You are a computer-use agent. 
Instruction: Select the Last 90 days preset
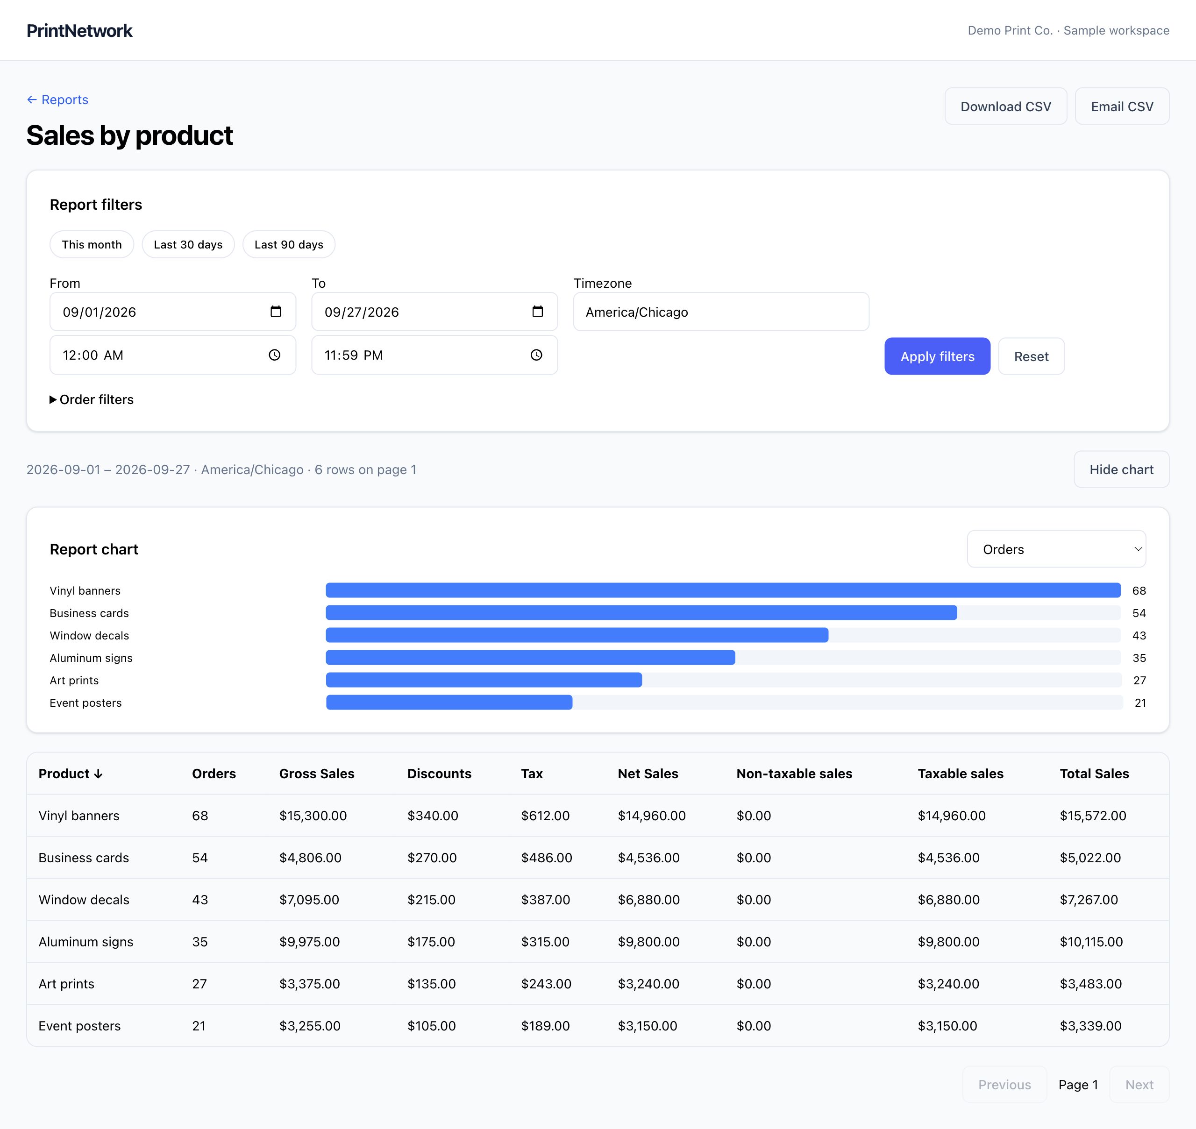(x=289, y=244)
